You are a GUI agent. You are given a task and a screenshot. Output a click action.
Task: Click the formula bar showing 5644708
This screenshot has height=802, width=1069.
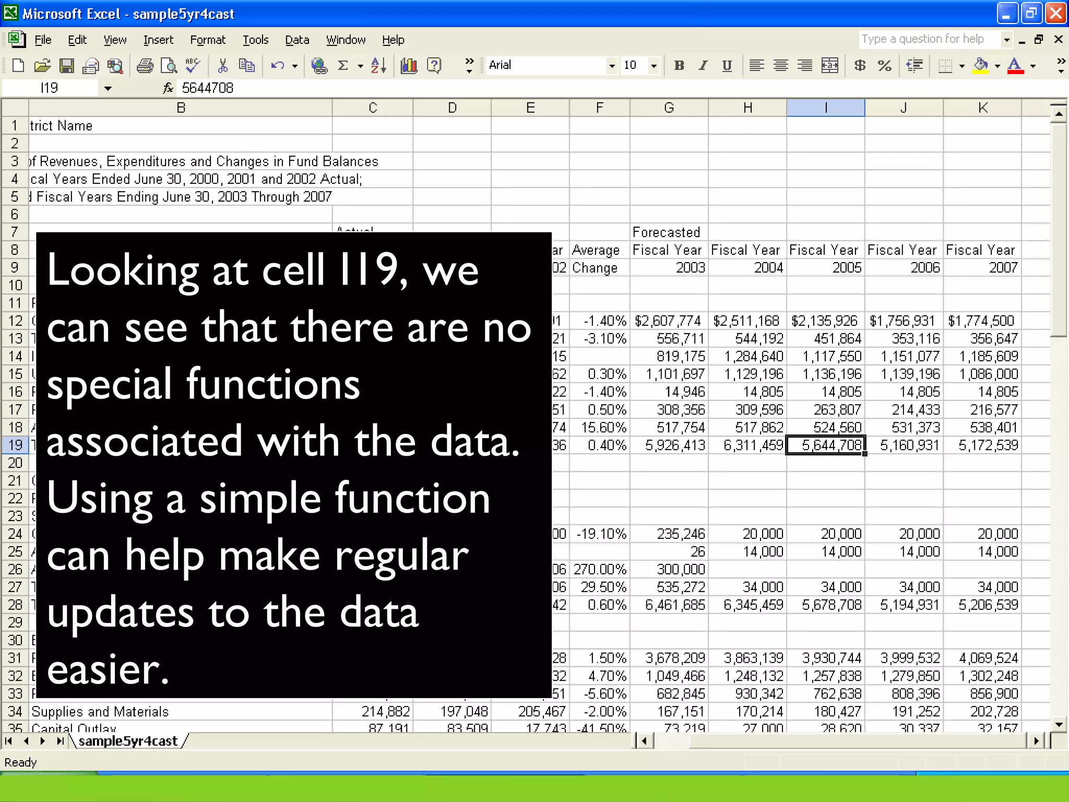pyautogui.click(x=621, y=88)
